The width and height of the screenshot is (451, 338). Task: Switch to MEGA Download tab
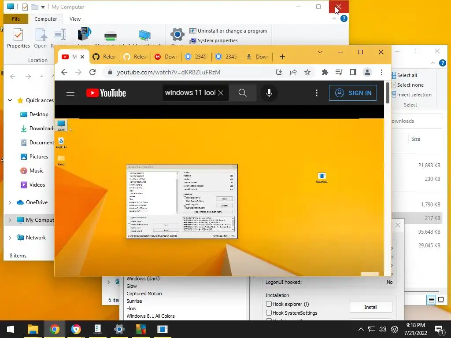pos(166,57)
